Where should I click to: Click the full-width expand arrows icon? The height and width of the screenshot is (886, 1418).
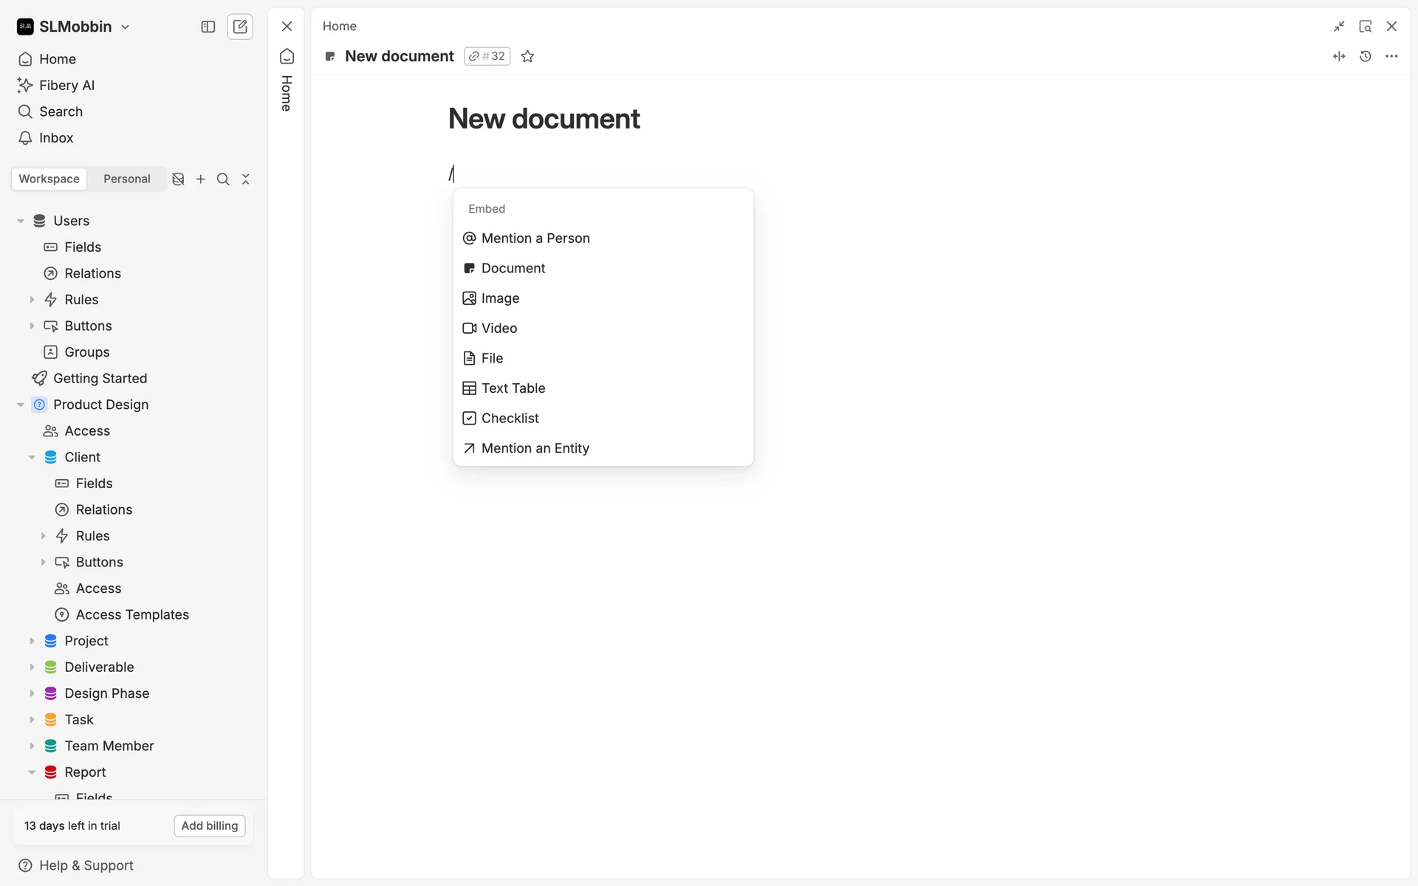pyautogui.click(x=1339, y=56)
